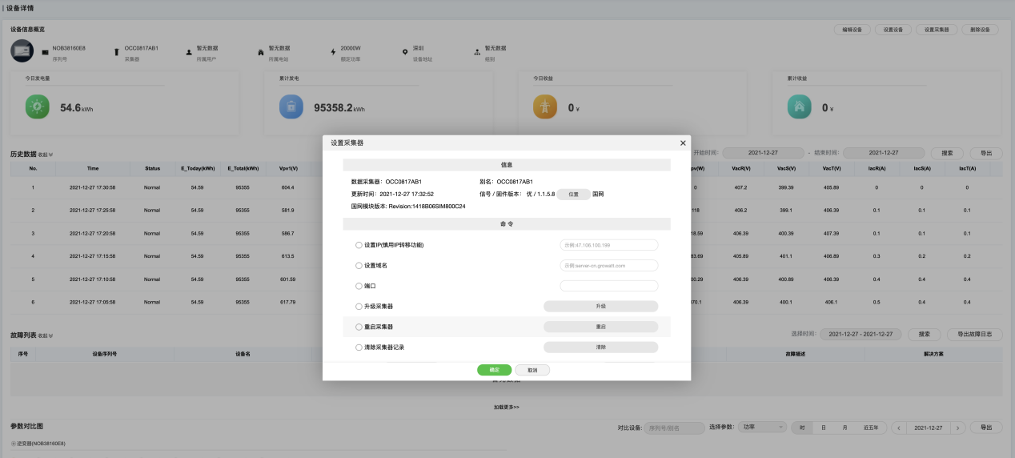This screenshot has height=458, width=1015.
Task: Select the 设置域名 radio option
Action: [359, 265]
